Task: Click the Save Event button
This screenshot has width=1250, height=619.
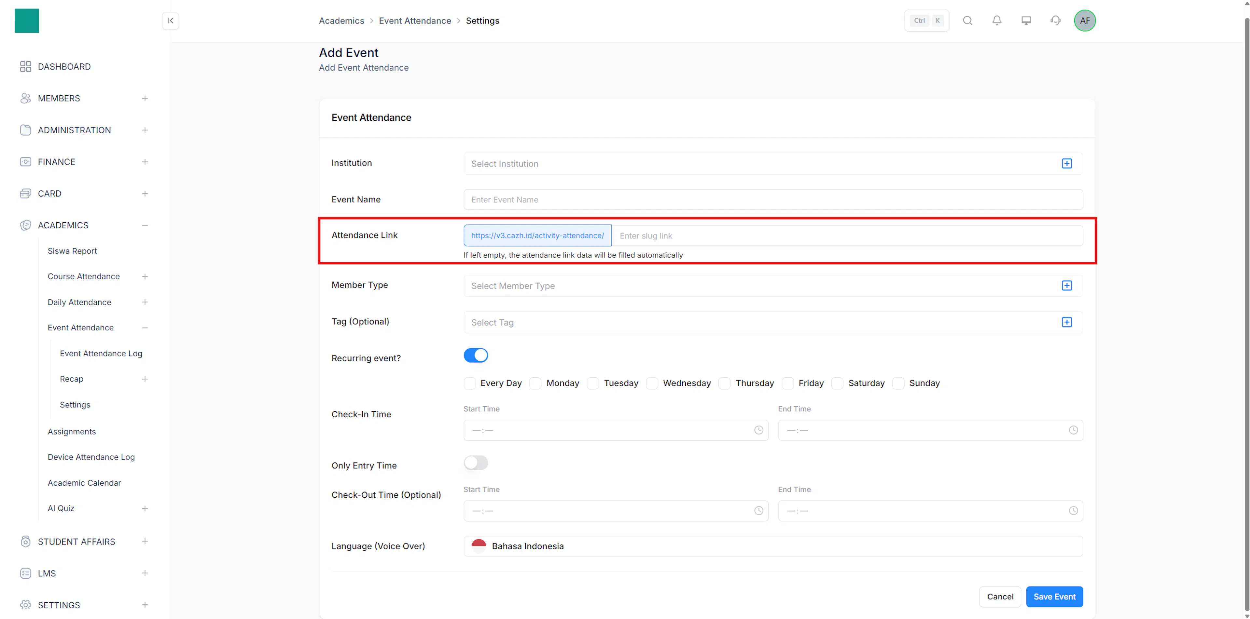Action: point(1054,597)
